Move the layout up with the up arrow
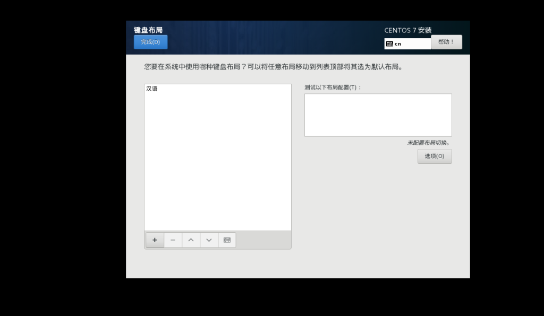This screenshot has width=544, height=316. point(191,240)
